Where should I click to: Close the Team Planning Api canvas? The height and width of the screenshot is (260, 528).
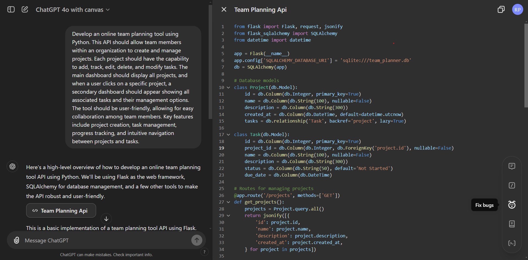tap(224, 10)
